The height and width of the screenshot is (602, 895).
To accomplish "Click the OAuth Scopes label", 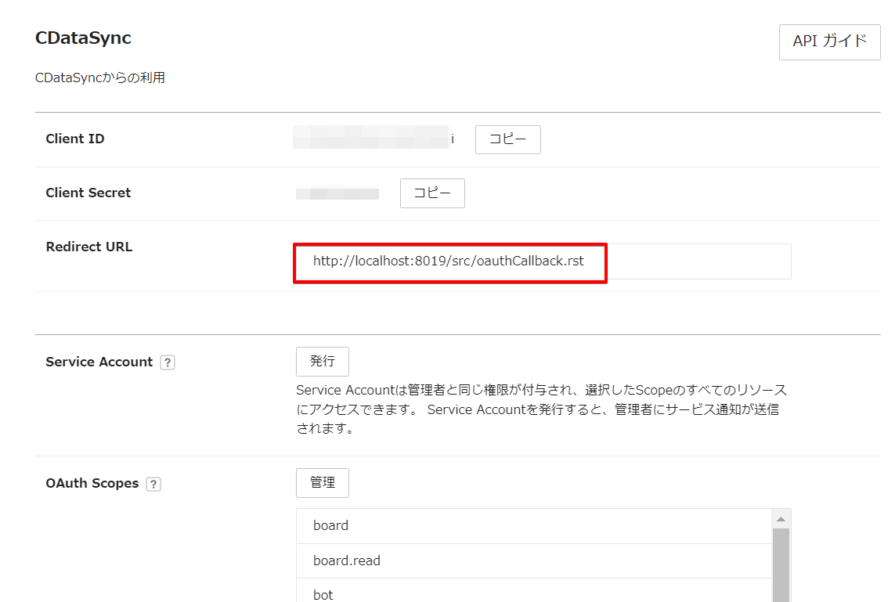I will [x=92, y=483].
